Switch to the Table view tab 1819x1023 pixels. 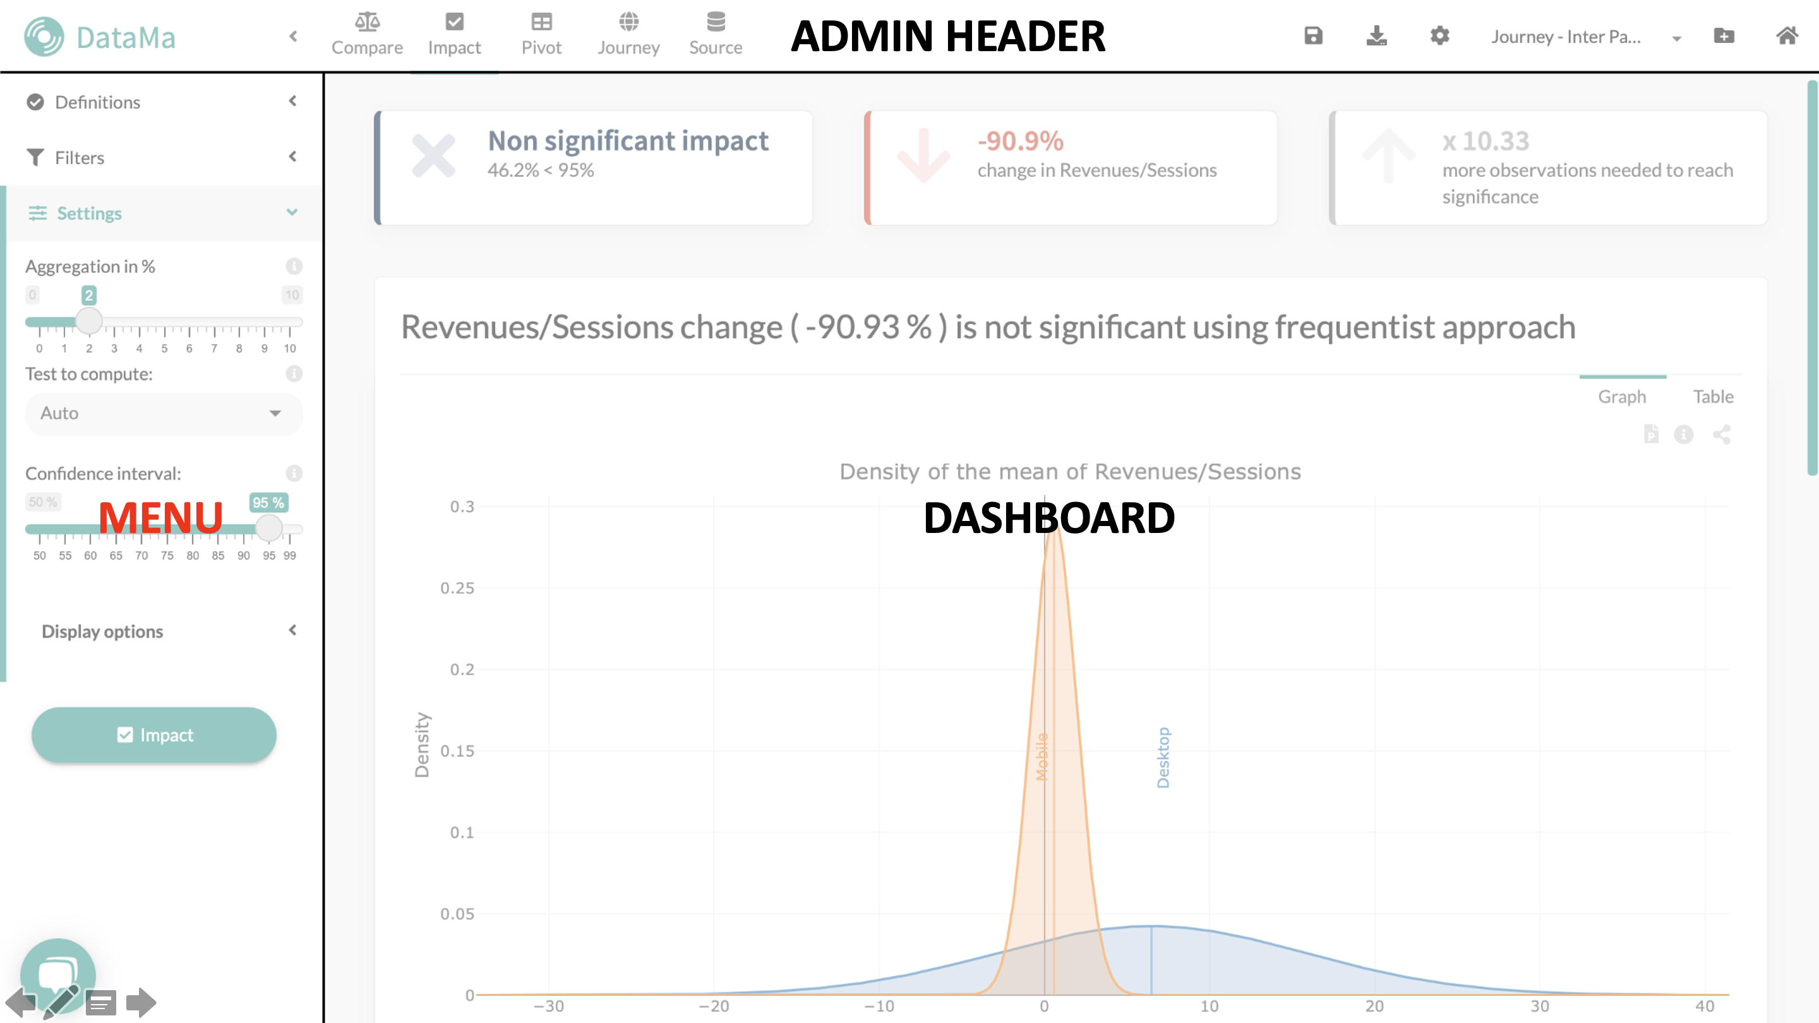click(1713, 396)
